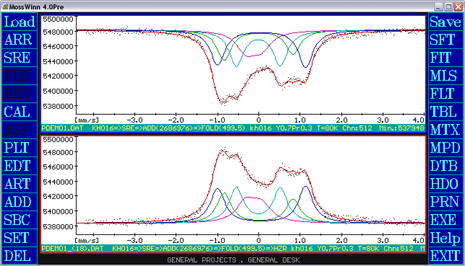This screenshot has width=465, height=266.
Task: Open the SET settings button
Action: (x=20, y=238)
